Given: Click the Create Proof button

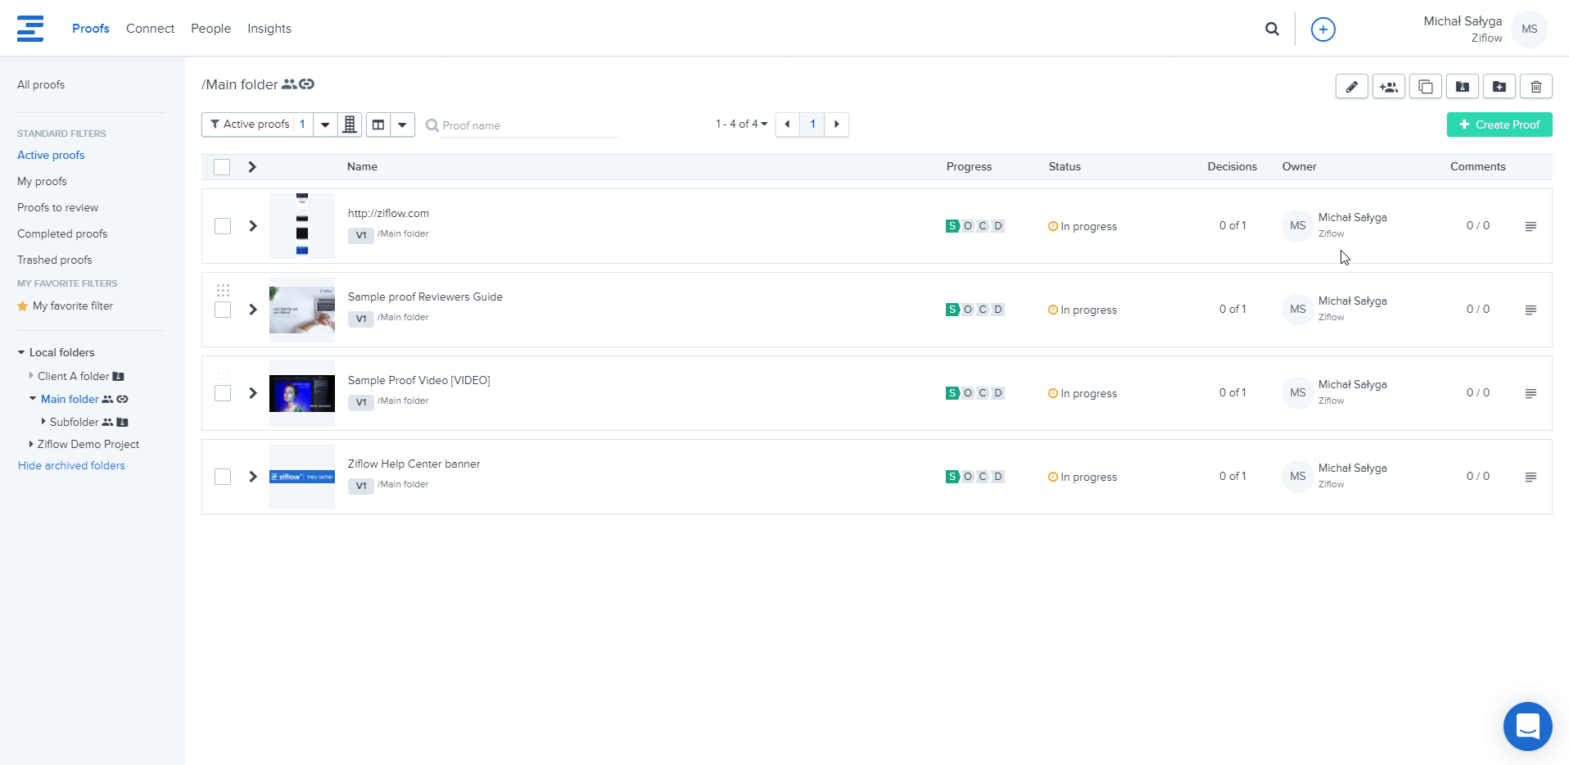Looking at the screenshot, I should click(x=1499, y=124).
